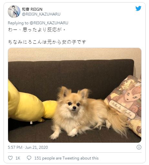Click the dark sofa backrest in photo
The width and height of the screenshot is (149, 165).
click(71, 76)
